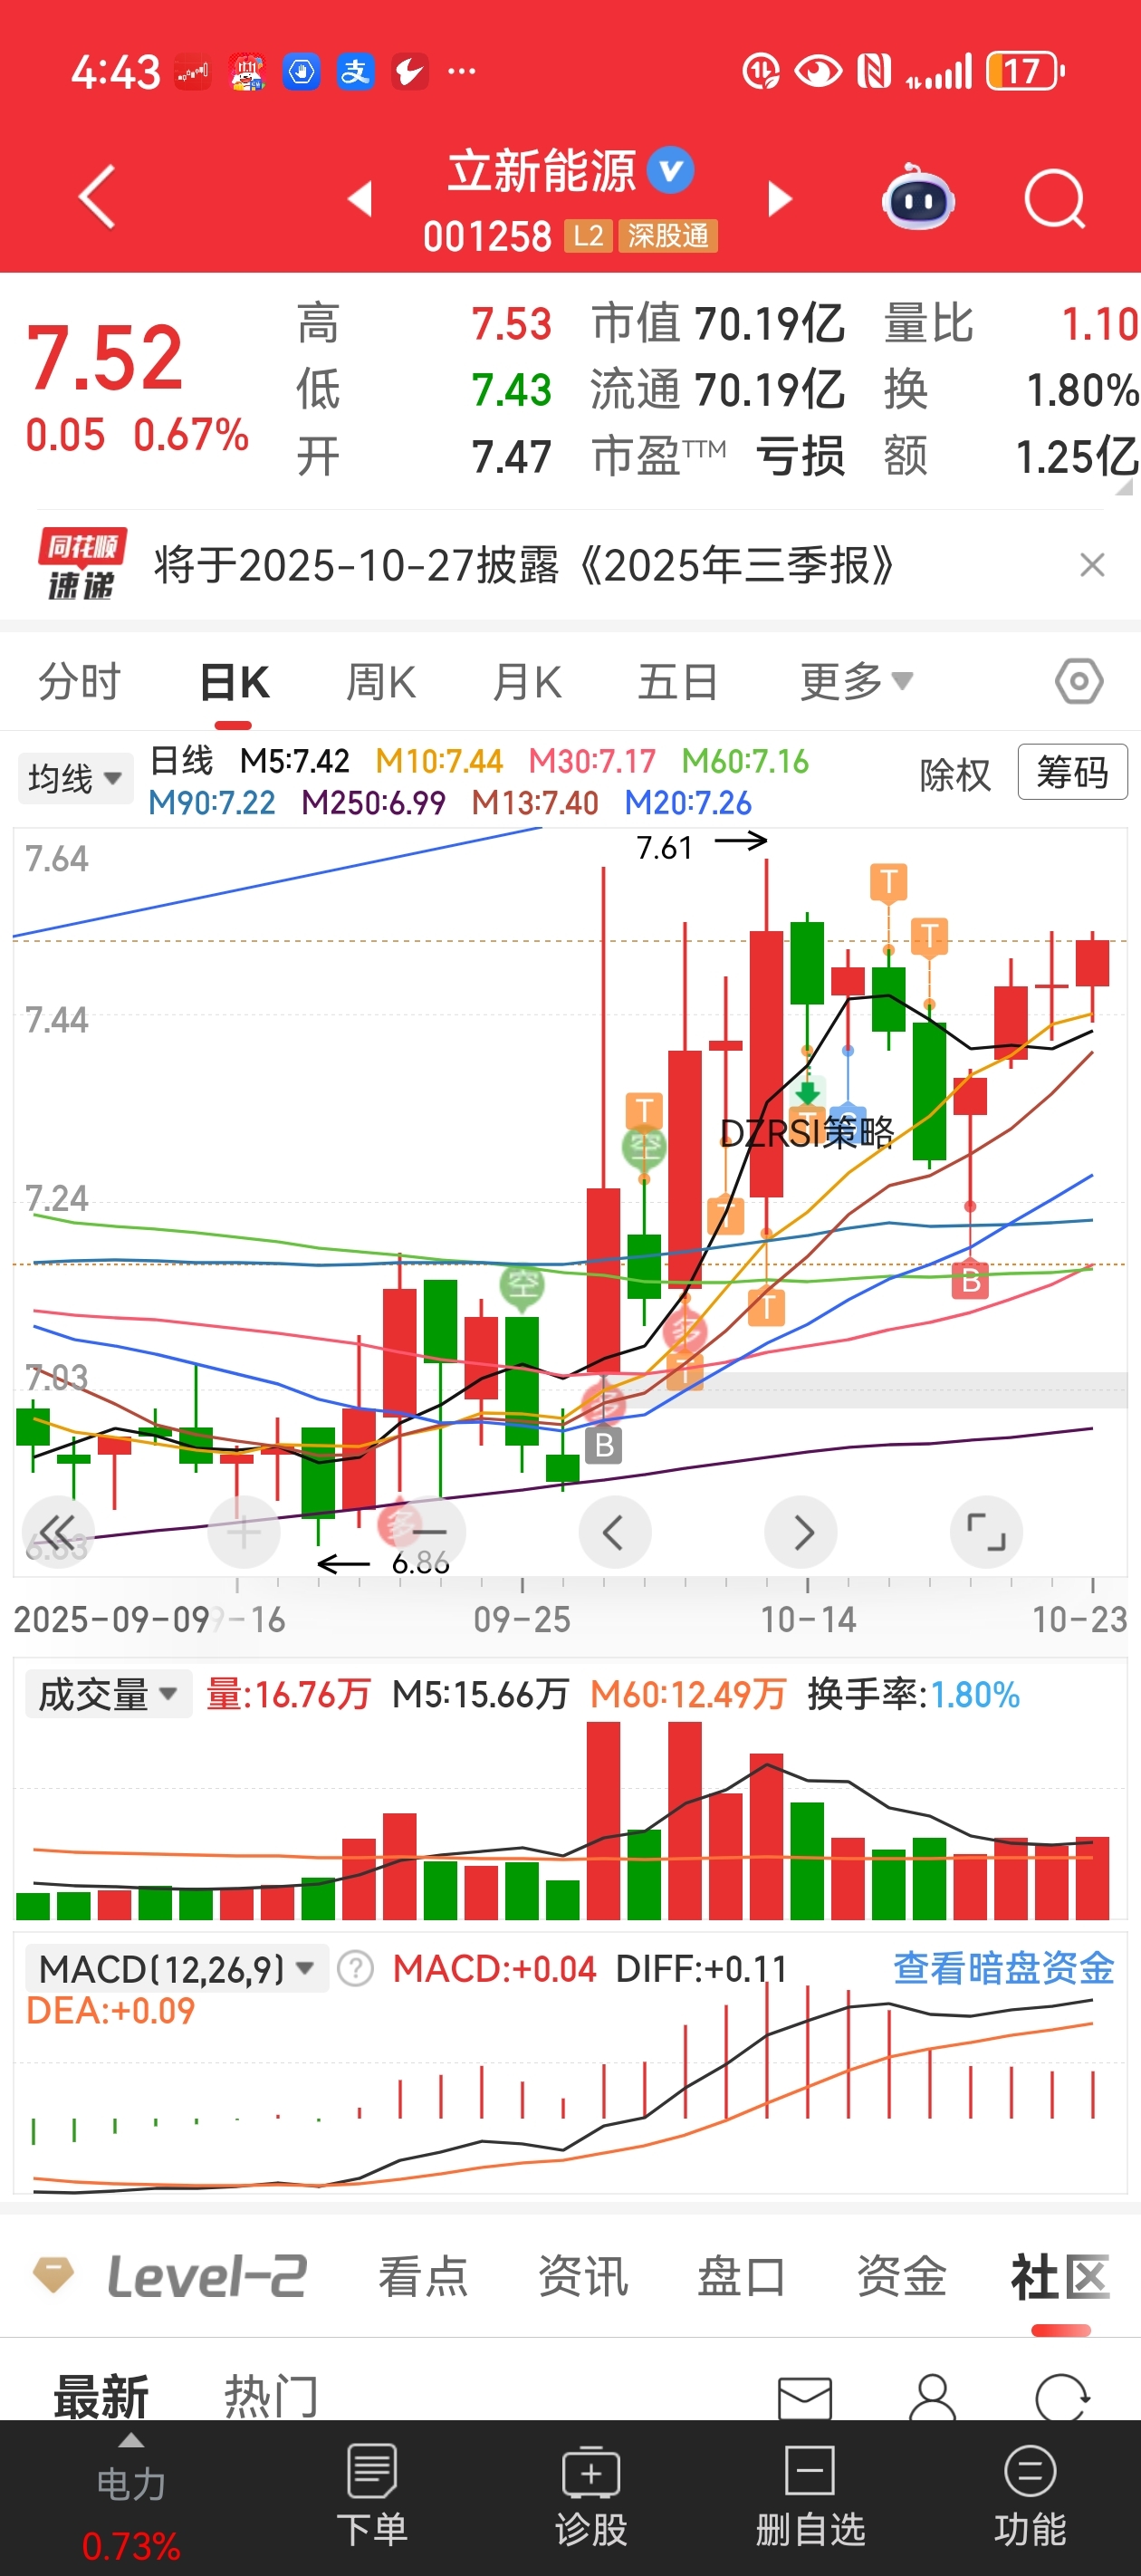This screenshot has width=1141, height=2576.
Task: Open 资金 tab
Action: (901, 2276)
